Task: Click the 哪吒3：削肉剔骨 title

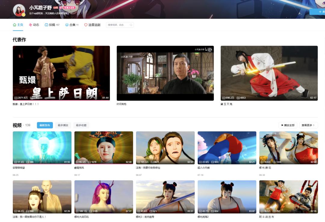Action: coord(145,217)
